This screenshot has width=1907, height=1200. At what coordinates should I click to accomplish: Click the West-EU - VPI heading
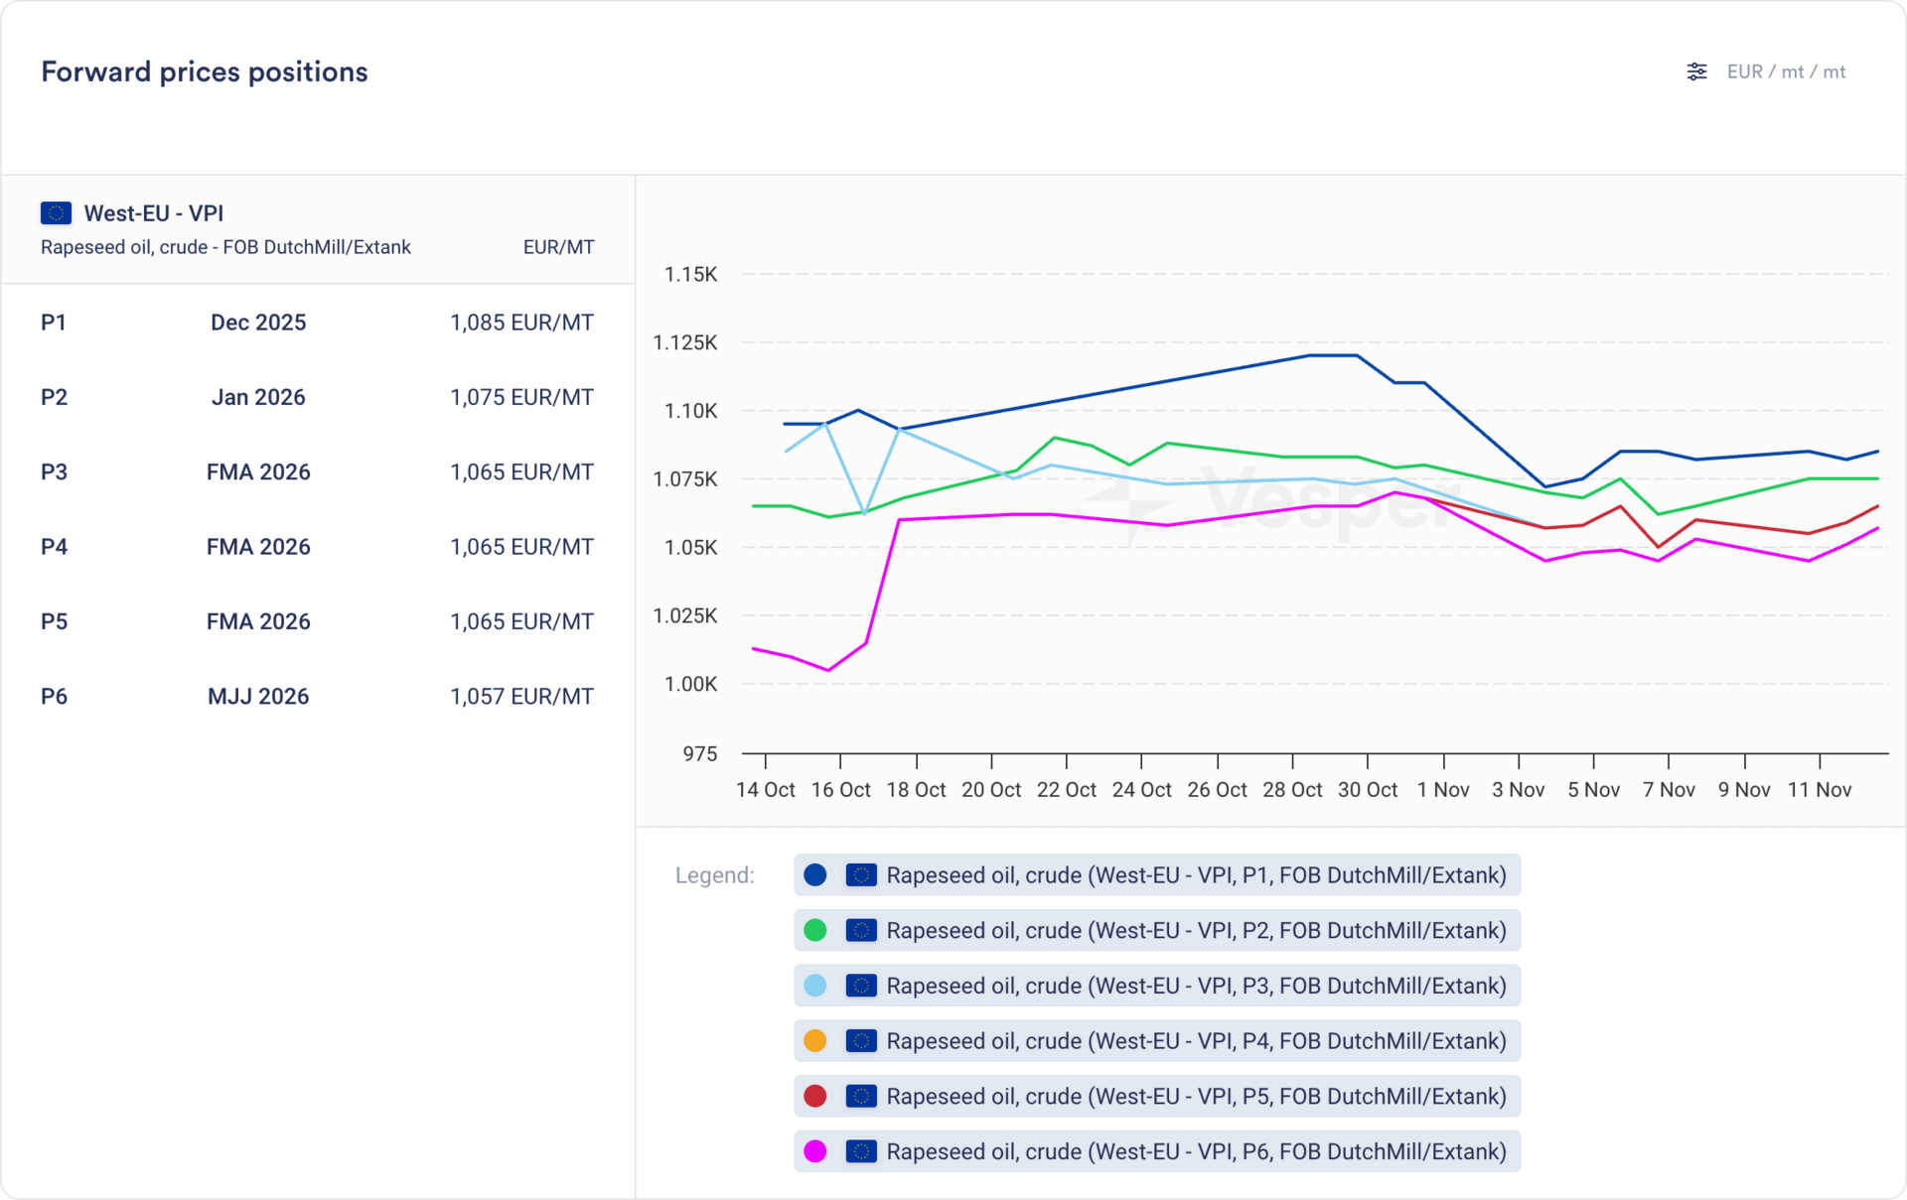click(154, 213)
